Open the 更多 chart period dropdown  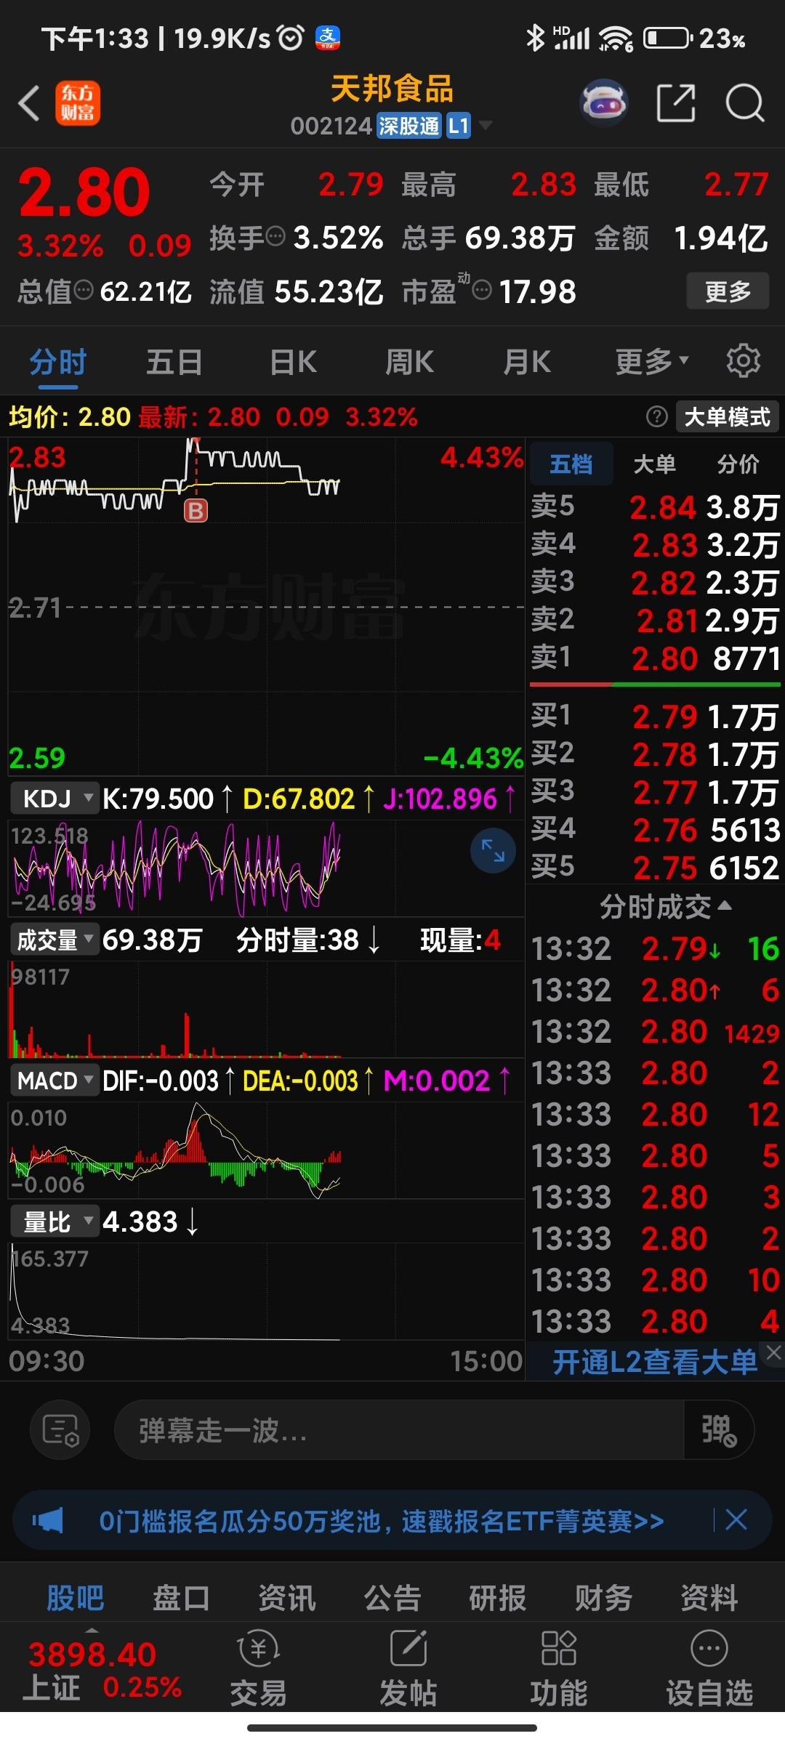(652, 360)
